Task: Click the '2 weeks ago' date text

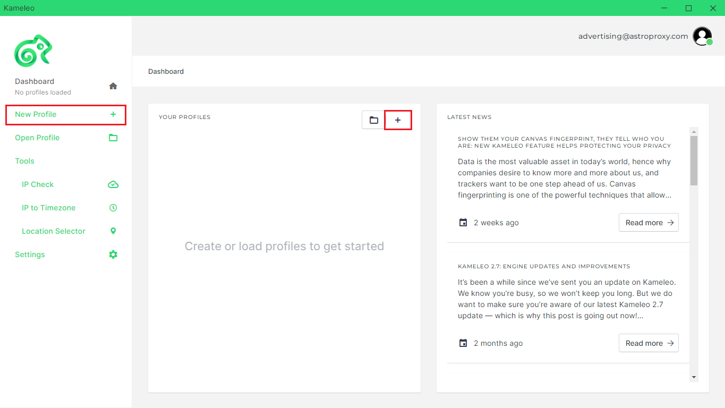Action: pyautogui.click(x=496, y=223)
